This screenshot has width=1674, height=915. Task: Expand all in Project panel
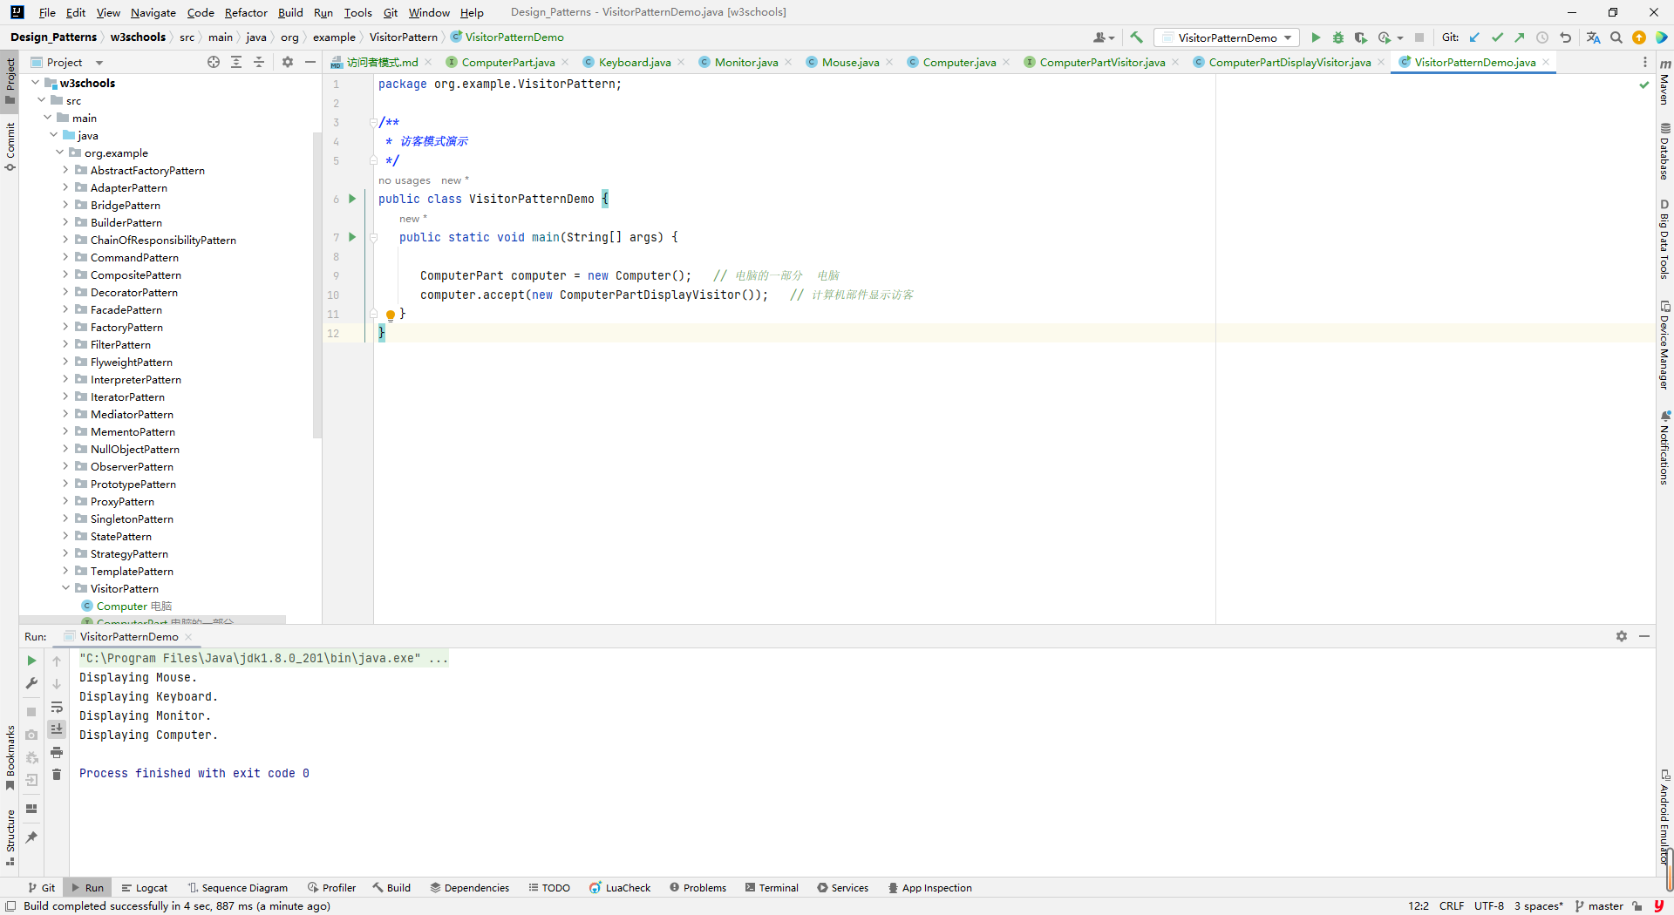(236, 62)
